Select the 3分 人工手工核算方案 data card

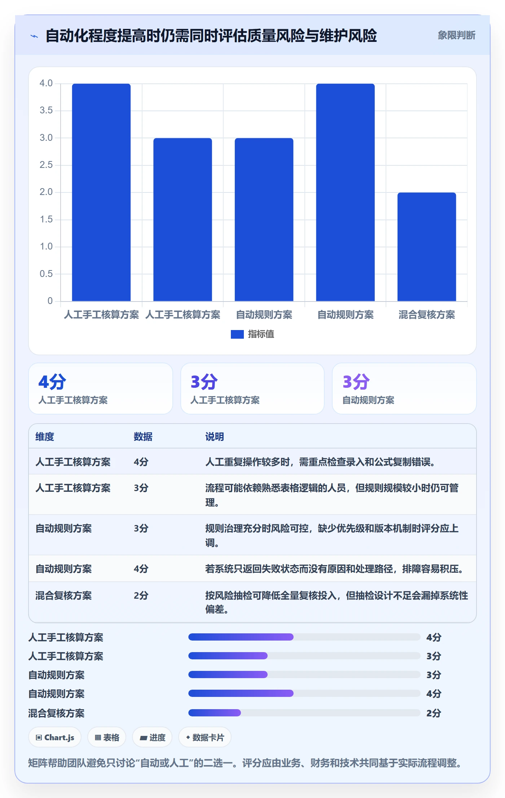point(252,389)
